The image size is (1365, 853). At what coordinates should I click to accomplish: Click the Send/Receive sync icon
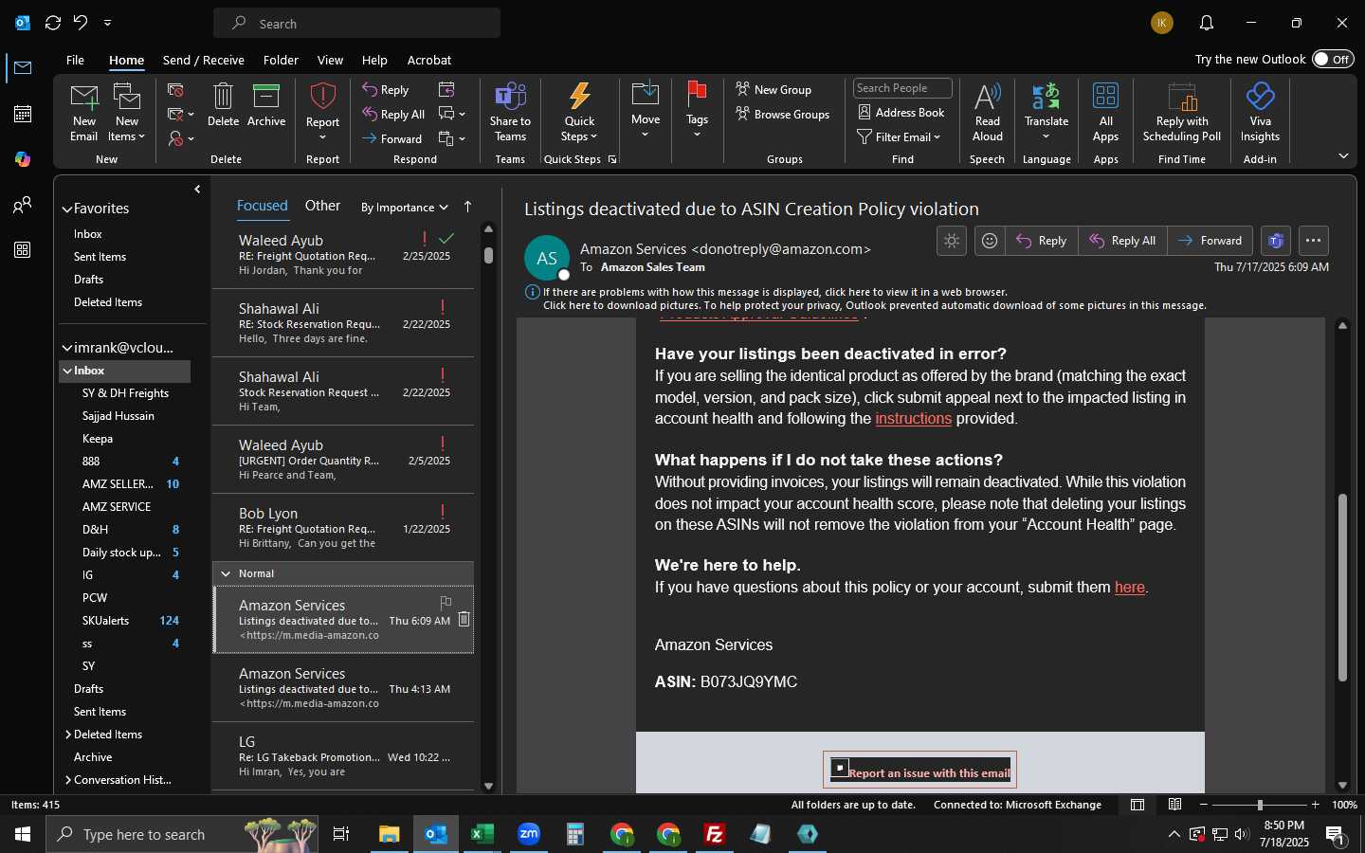coord(53,23)
